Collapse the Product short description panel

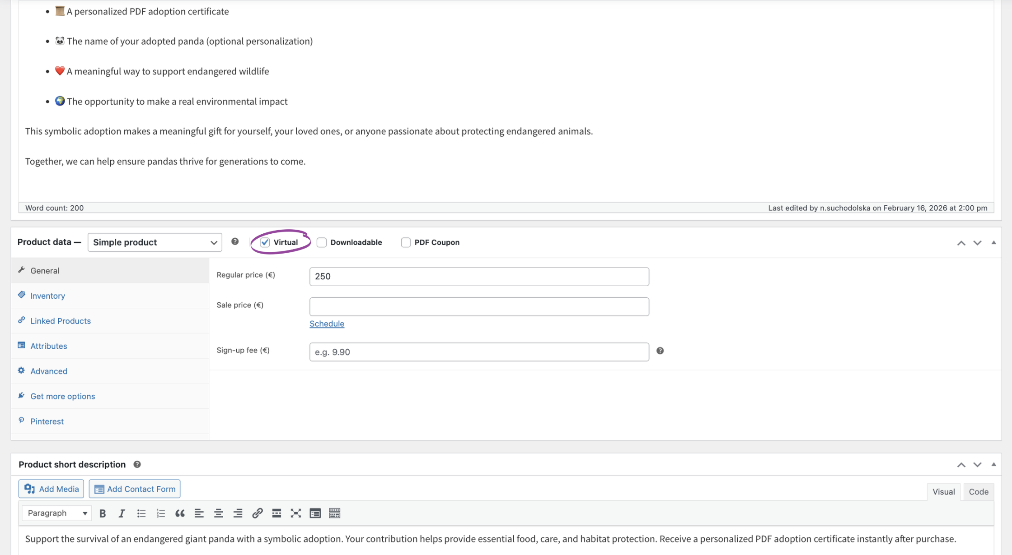point(993,464)
